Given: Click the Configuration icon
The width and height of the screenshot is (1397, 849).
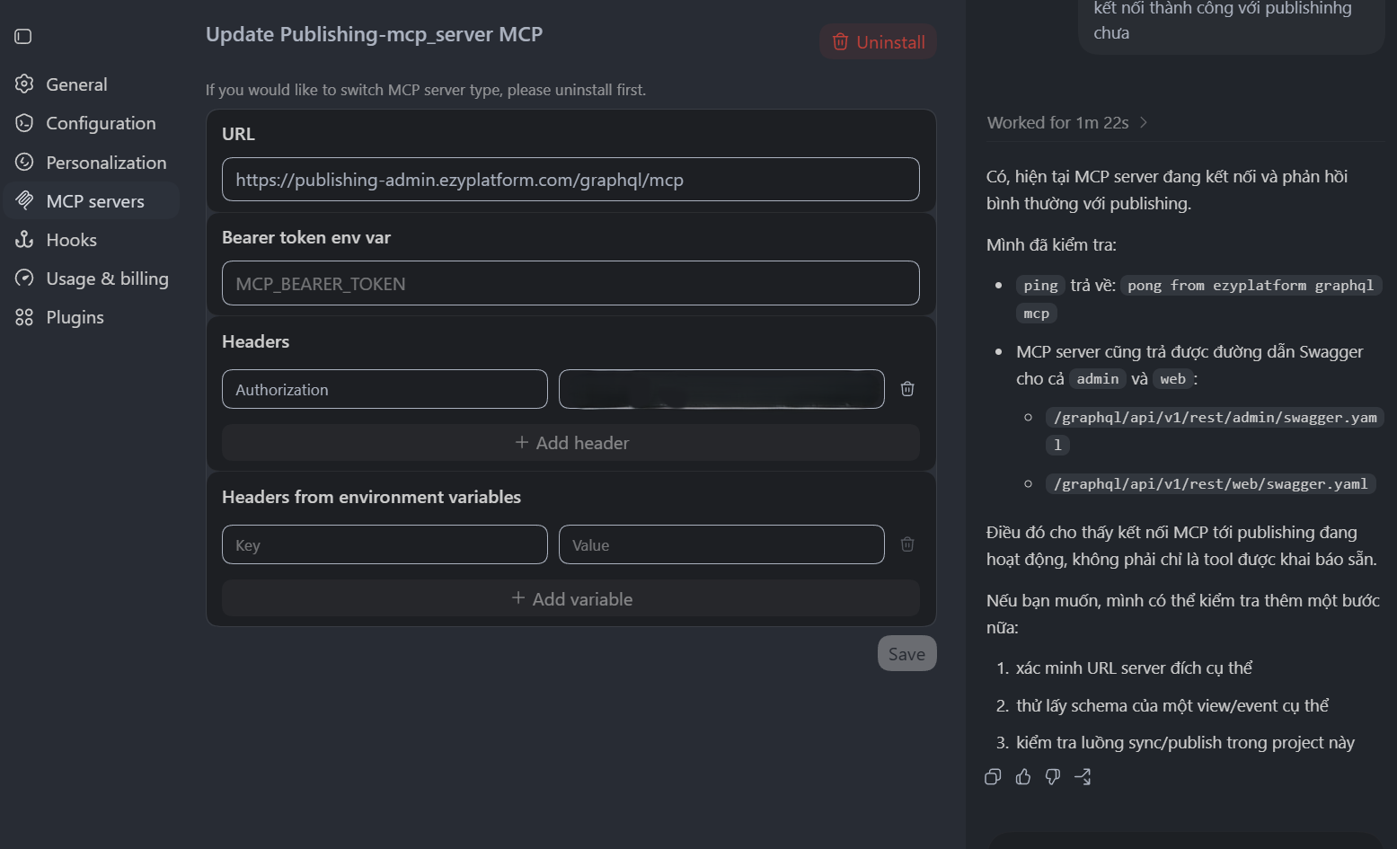Looking at the screenshot, I should 24,123.
